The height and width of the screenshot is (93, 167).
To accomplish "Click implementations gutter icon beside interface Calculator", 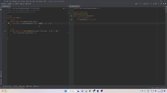I will tap(71, 16).
